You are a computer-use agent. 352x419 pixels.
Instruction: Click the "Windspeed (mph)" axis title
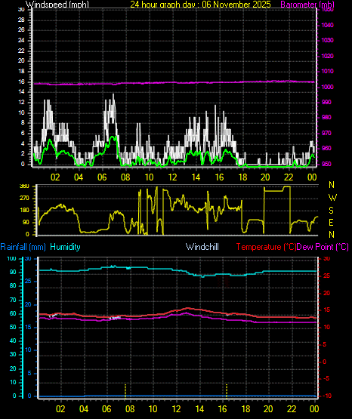[x=57, y=4]
